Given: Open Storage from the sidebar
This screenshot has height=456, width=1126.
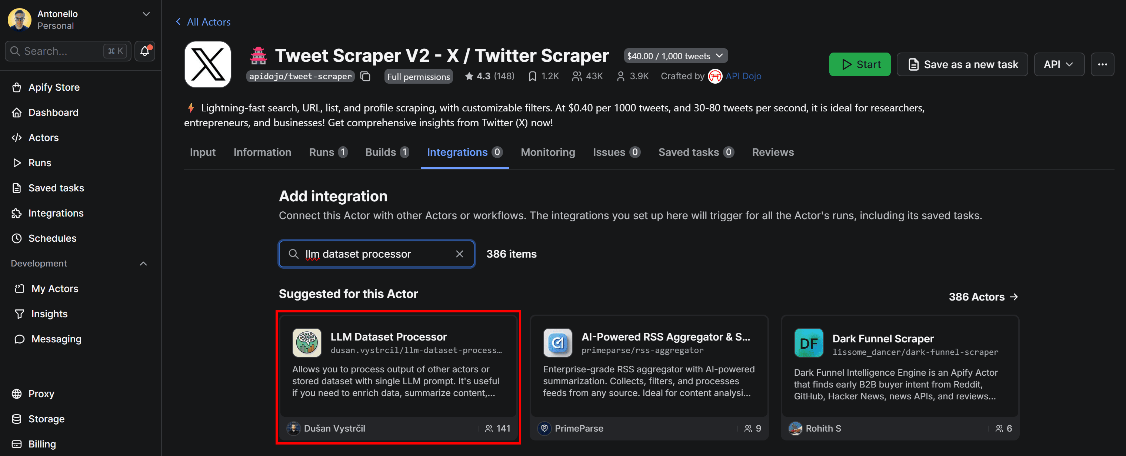Looking at the screenshot, I should pyautogui.click(x=46, y=419).
